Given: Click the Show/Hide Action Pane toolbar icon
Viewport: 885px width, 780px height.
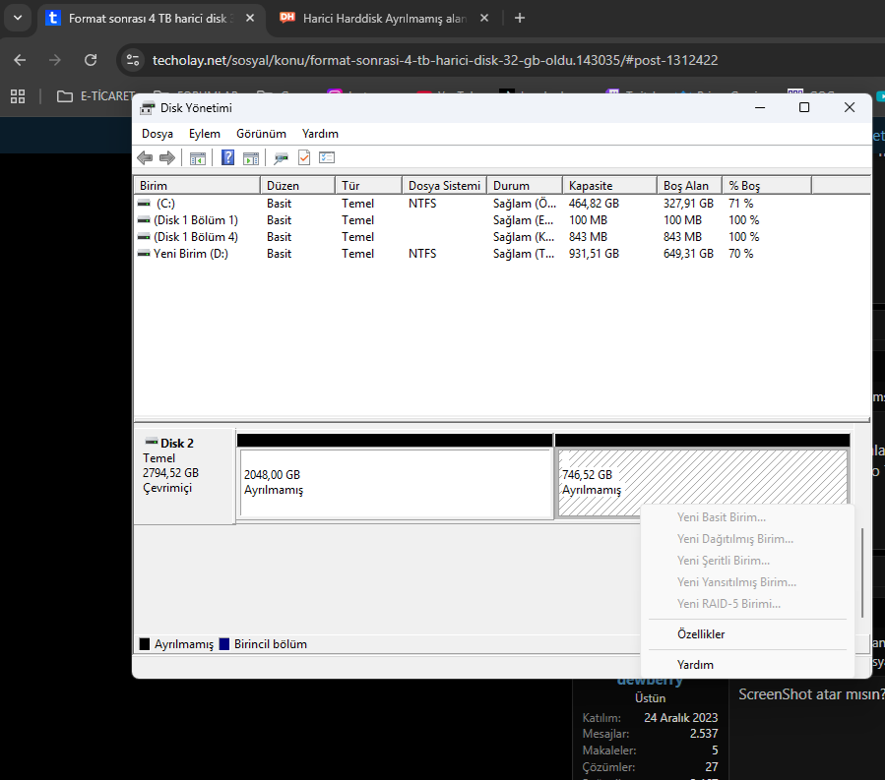Looking at the screenshot, I should pos(251,158).
